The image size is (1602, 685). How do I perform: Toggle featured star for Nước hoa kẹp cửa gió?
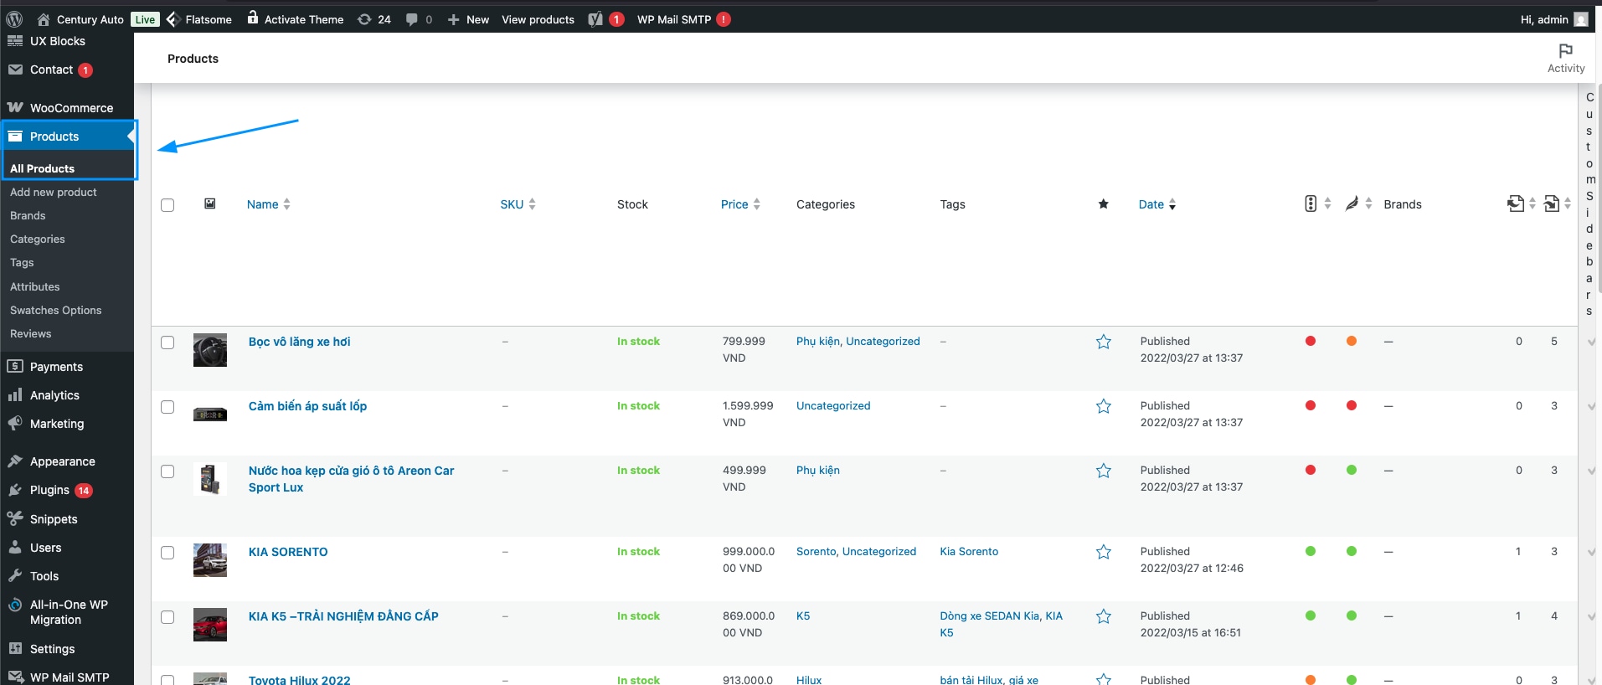tap(1104, 471)
